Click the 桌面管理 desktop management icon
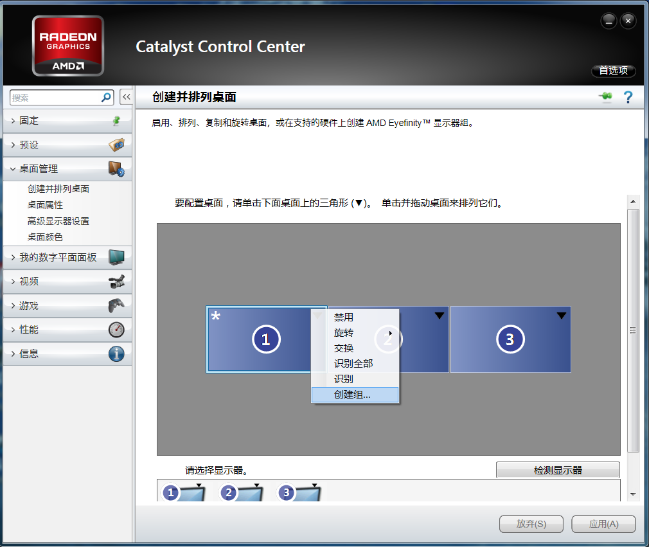 (117, 169)
